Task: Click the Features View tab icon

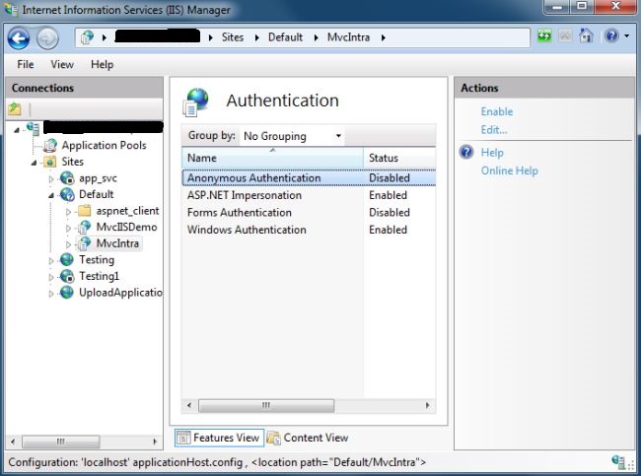Action: click(x=183, y=438)
